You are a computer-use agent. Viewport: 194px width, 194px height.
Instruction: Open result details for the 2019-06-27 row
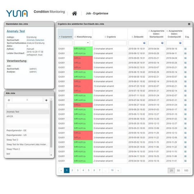(185, 105)
